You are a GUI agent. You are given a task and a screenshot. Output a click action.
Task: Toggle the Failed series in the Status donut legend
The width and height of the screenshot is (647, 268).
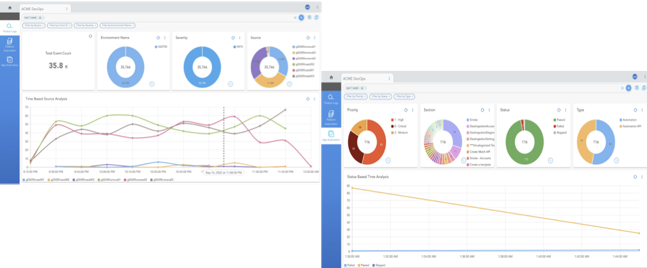pos(558,127)
